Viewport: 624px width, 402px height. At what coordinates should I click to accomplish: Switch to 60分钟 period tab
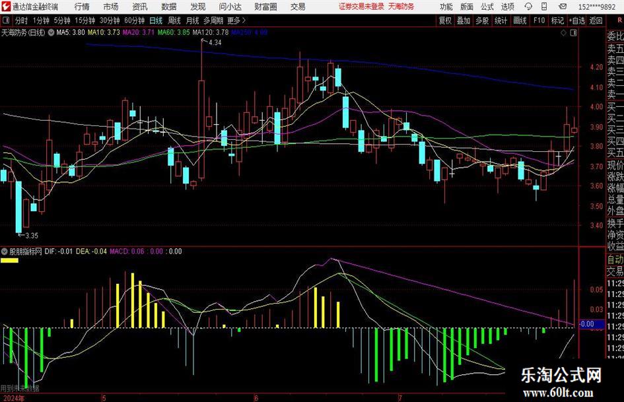134,20
